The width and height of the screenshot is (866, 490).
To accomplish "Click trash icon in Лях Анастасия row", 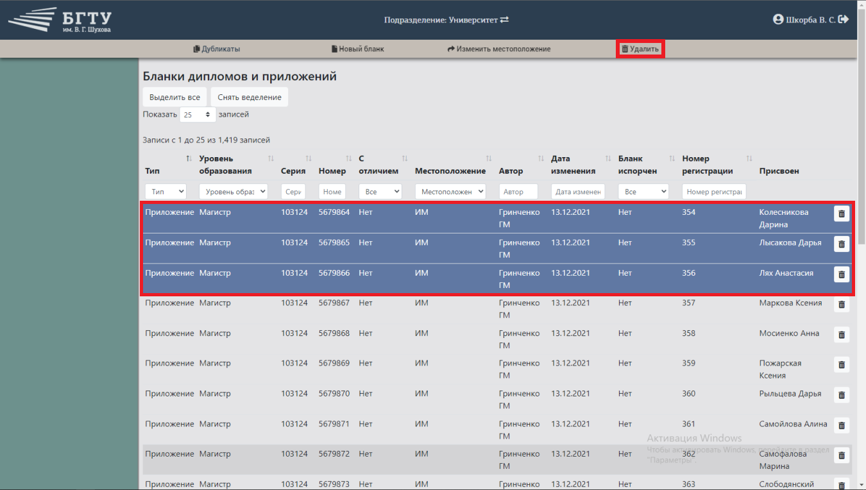I will coord(842,275).
